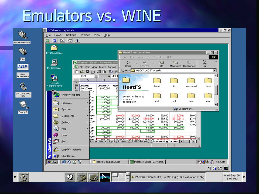Click the Windows Start button
This screenshot has height=194, width=259.
click(52, 162)
